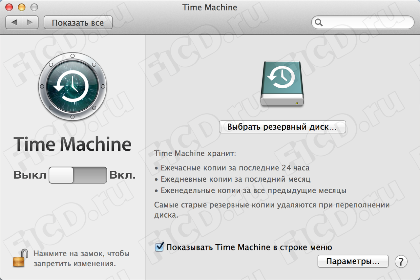This screenshot has height=280, width=420.
Task: Click the Показать все button
Action: pos(78,23)
